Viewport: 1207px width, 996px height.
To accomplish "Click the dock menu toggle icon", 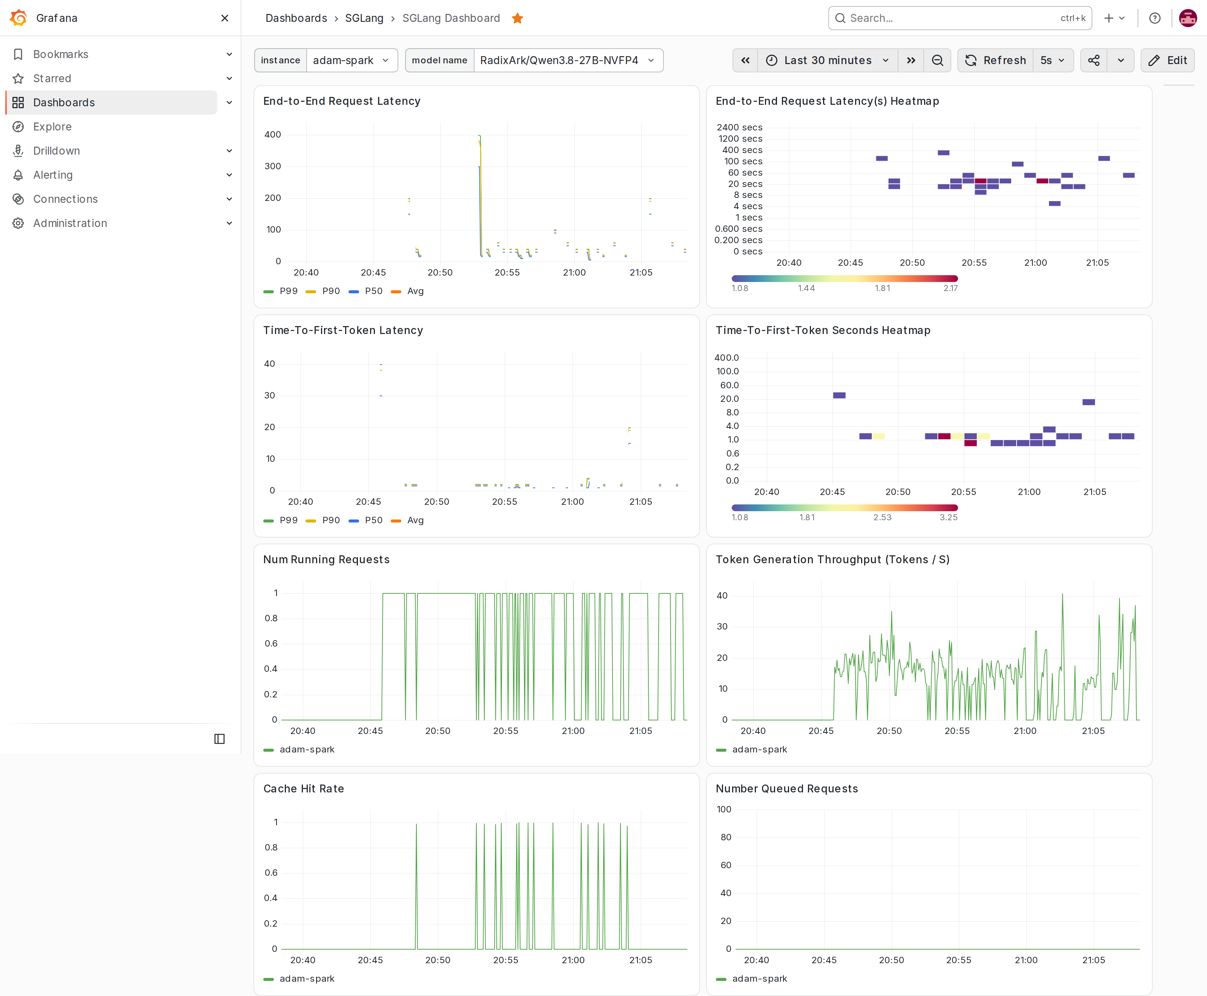I will pos(219,739).
